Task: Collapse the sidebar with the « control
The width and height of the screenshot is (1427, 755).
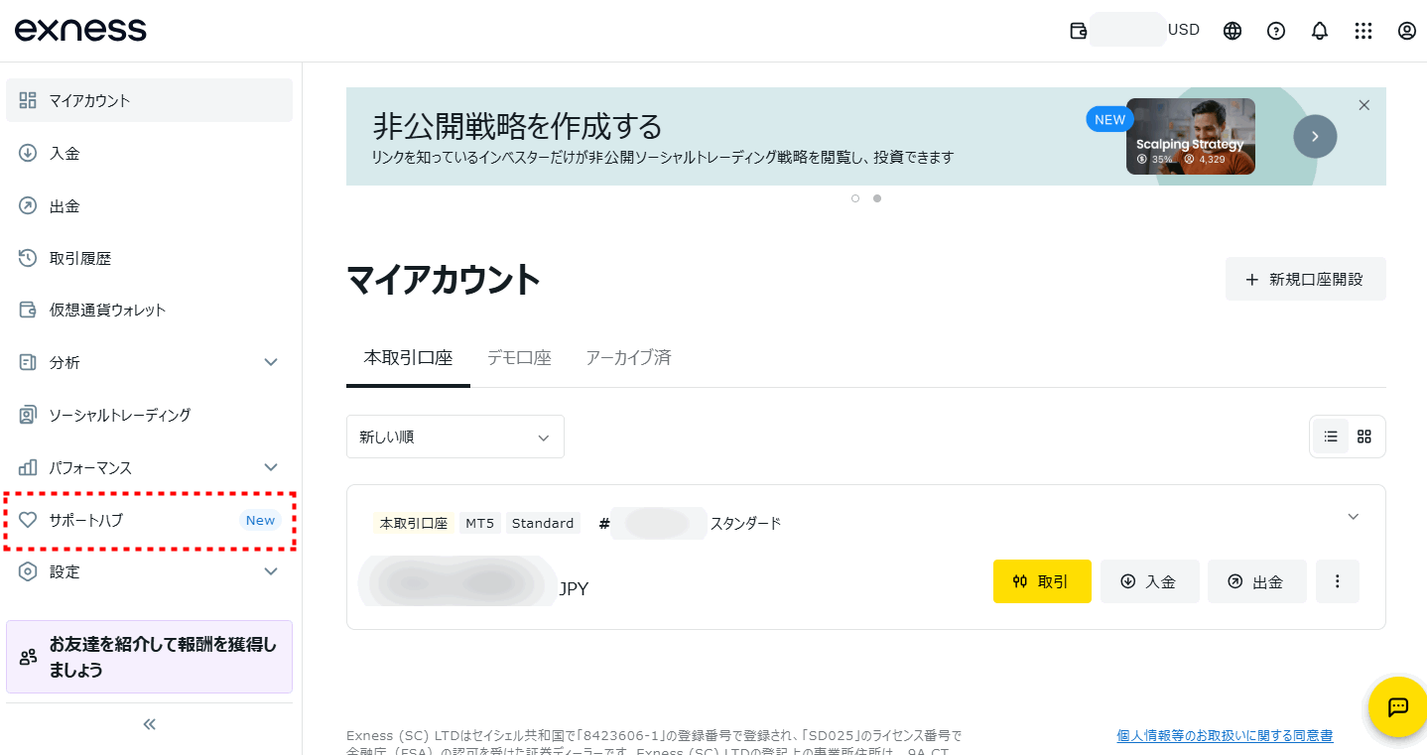Action: tap(148, 723)
